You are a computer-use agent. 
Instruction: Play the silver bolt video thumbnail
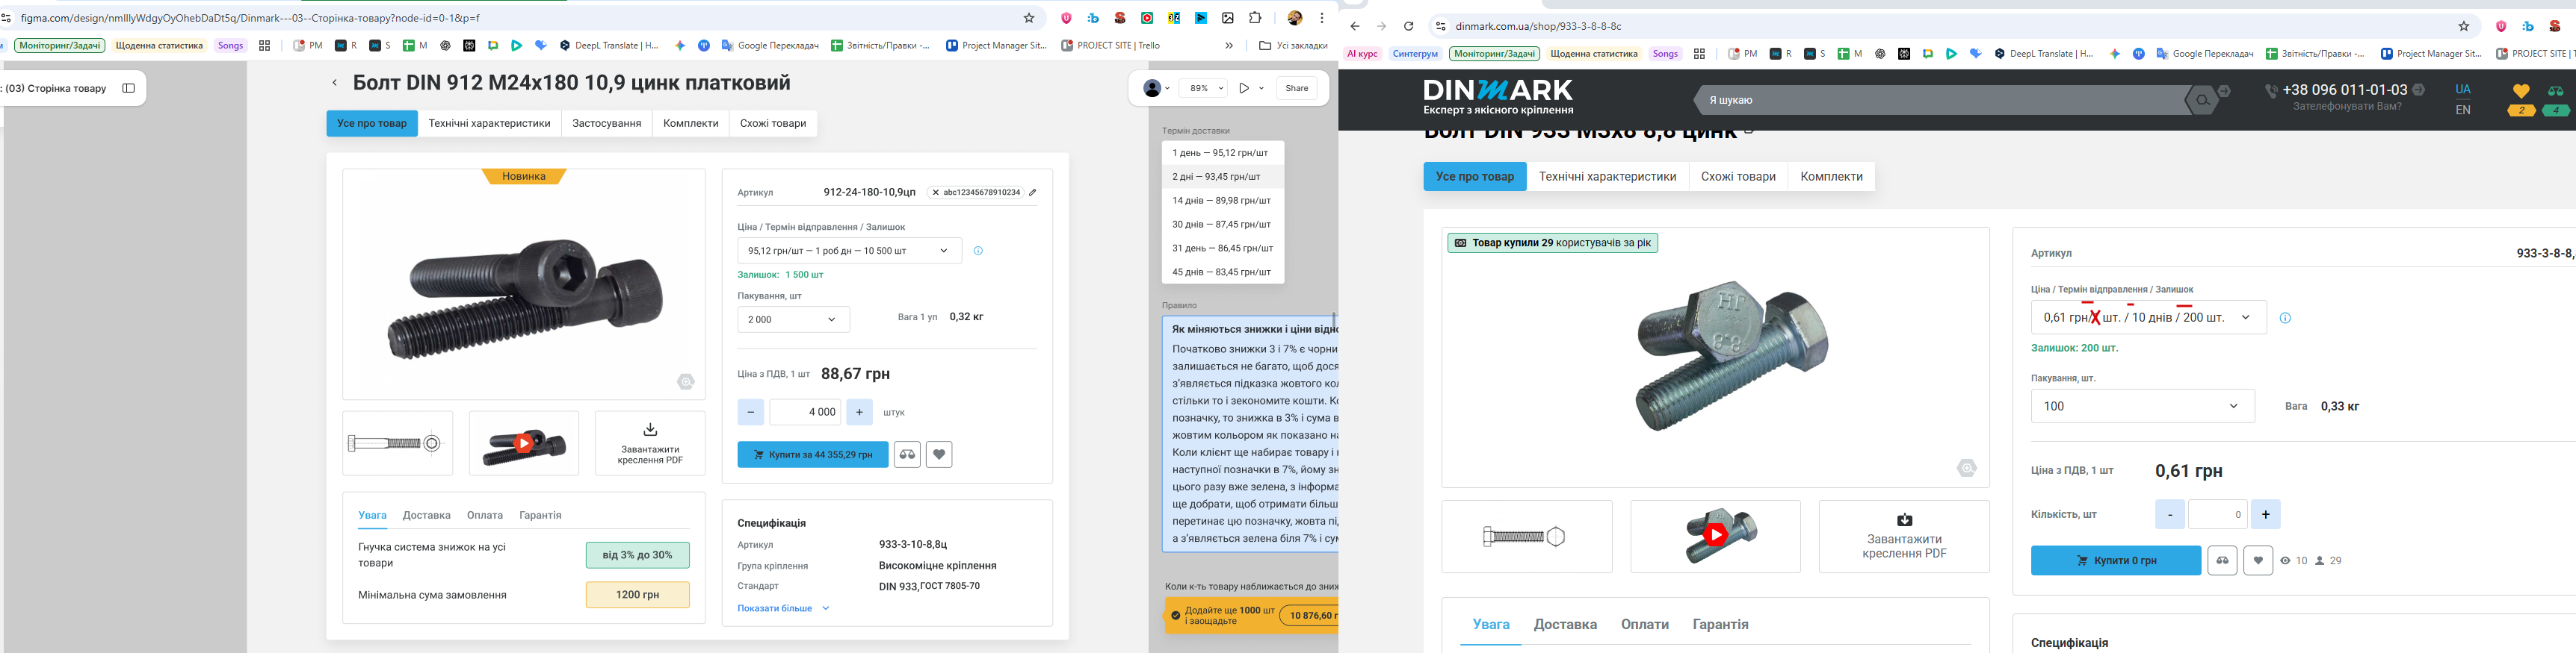(x=1715, y=535)
